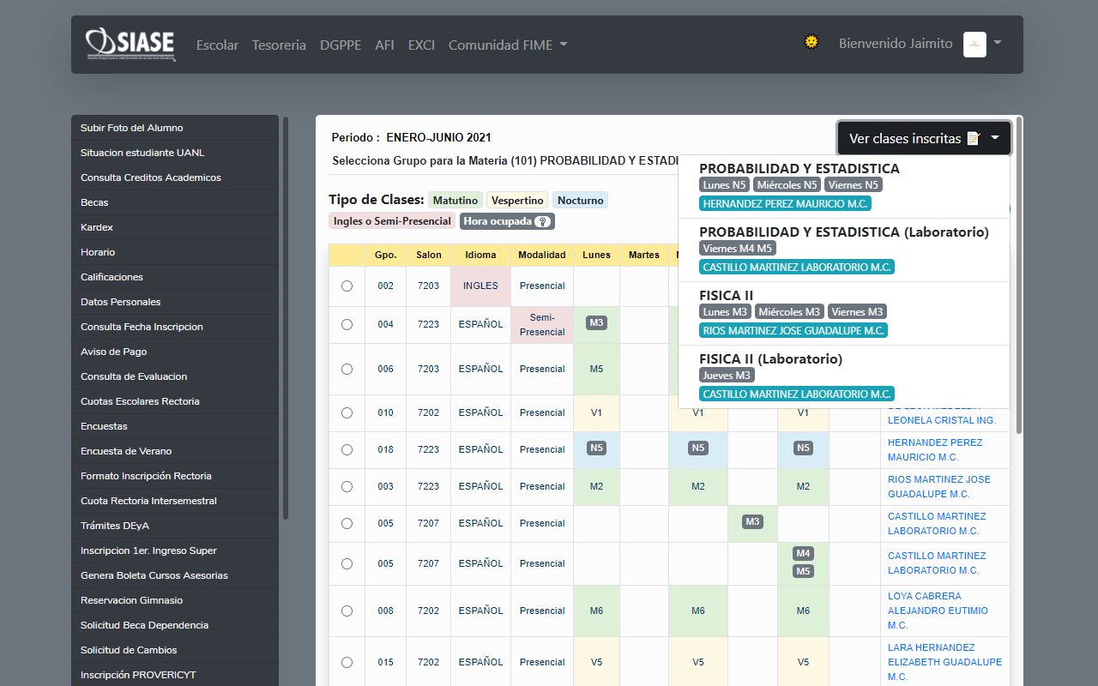Toggle Ver clases inscritas dropdown

[x=924, y=138]
